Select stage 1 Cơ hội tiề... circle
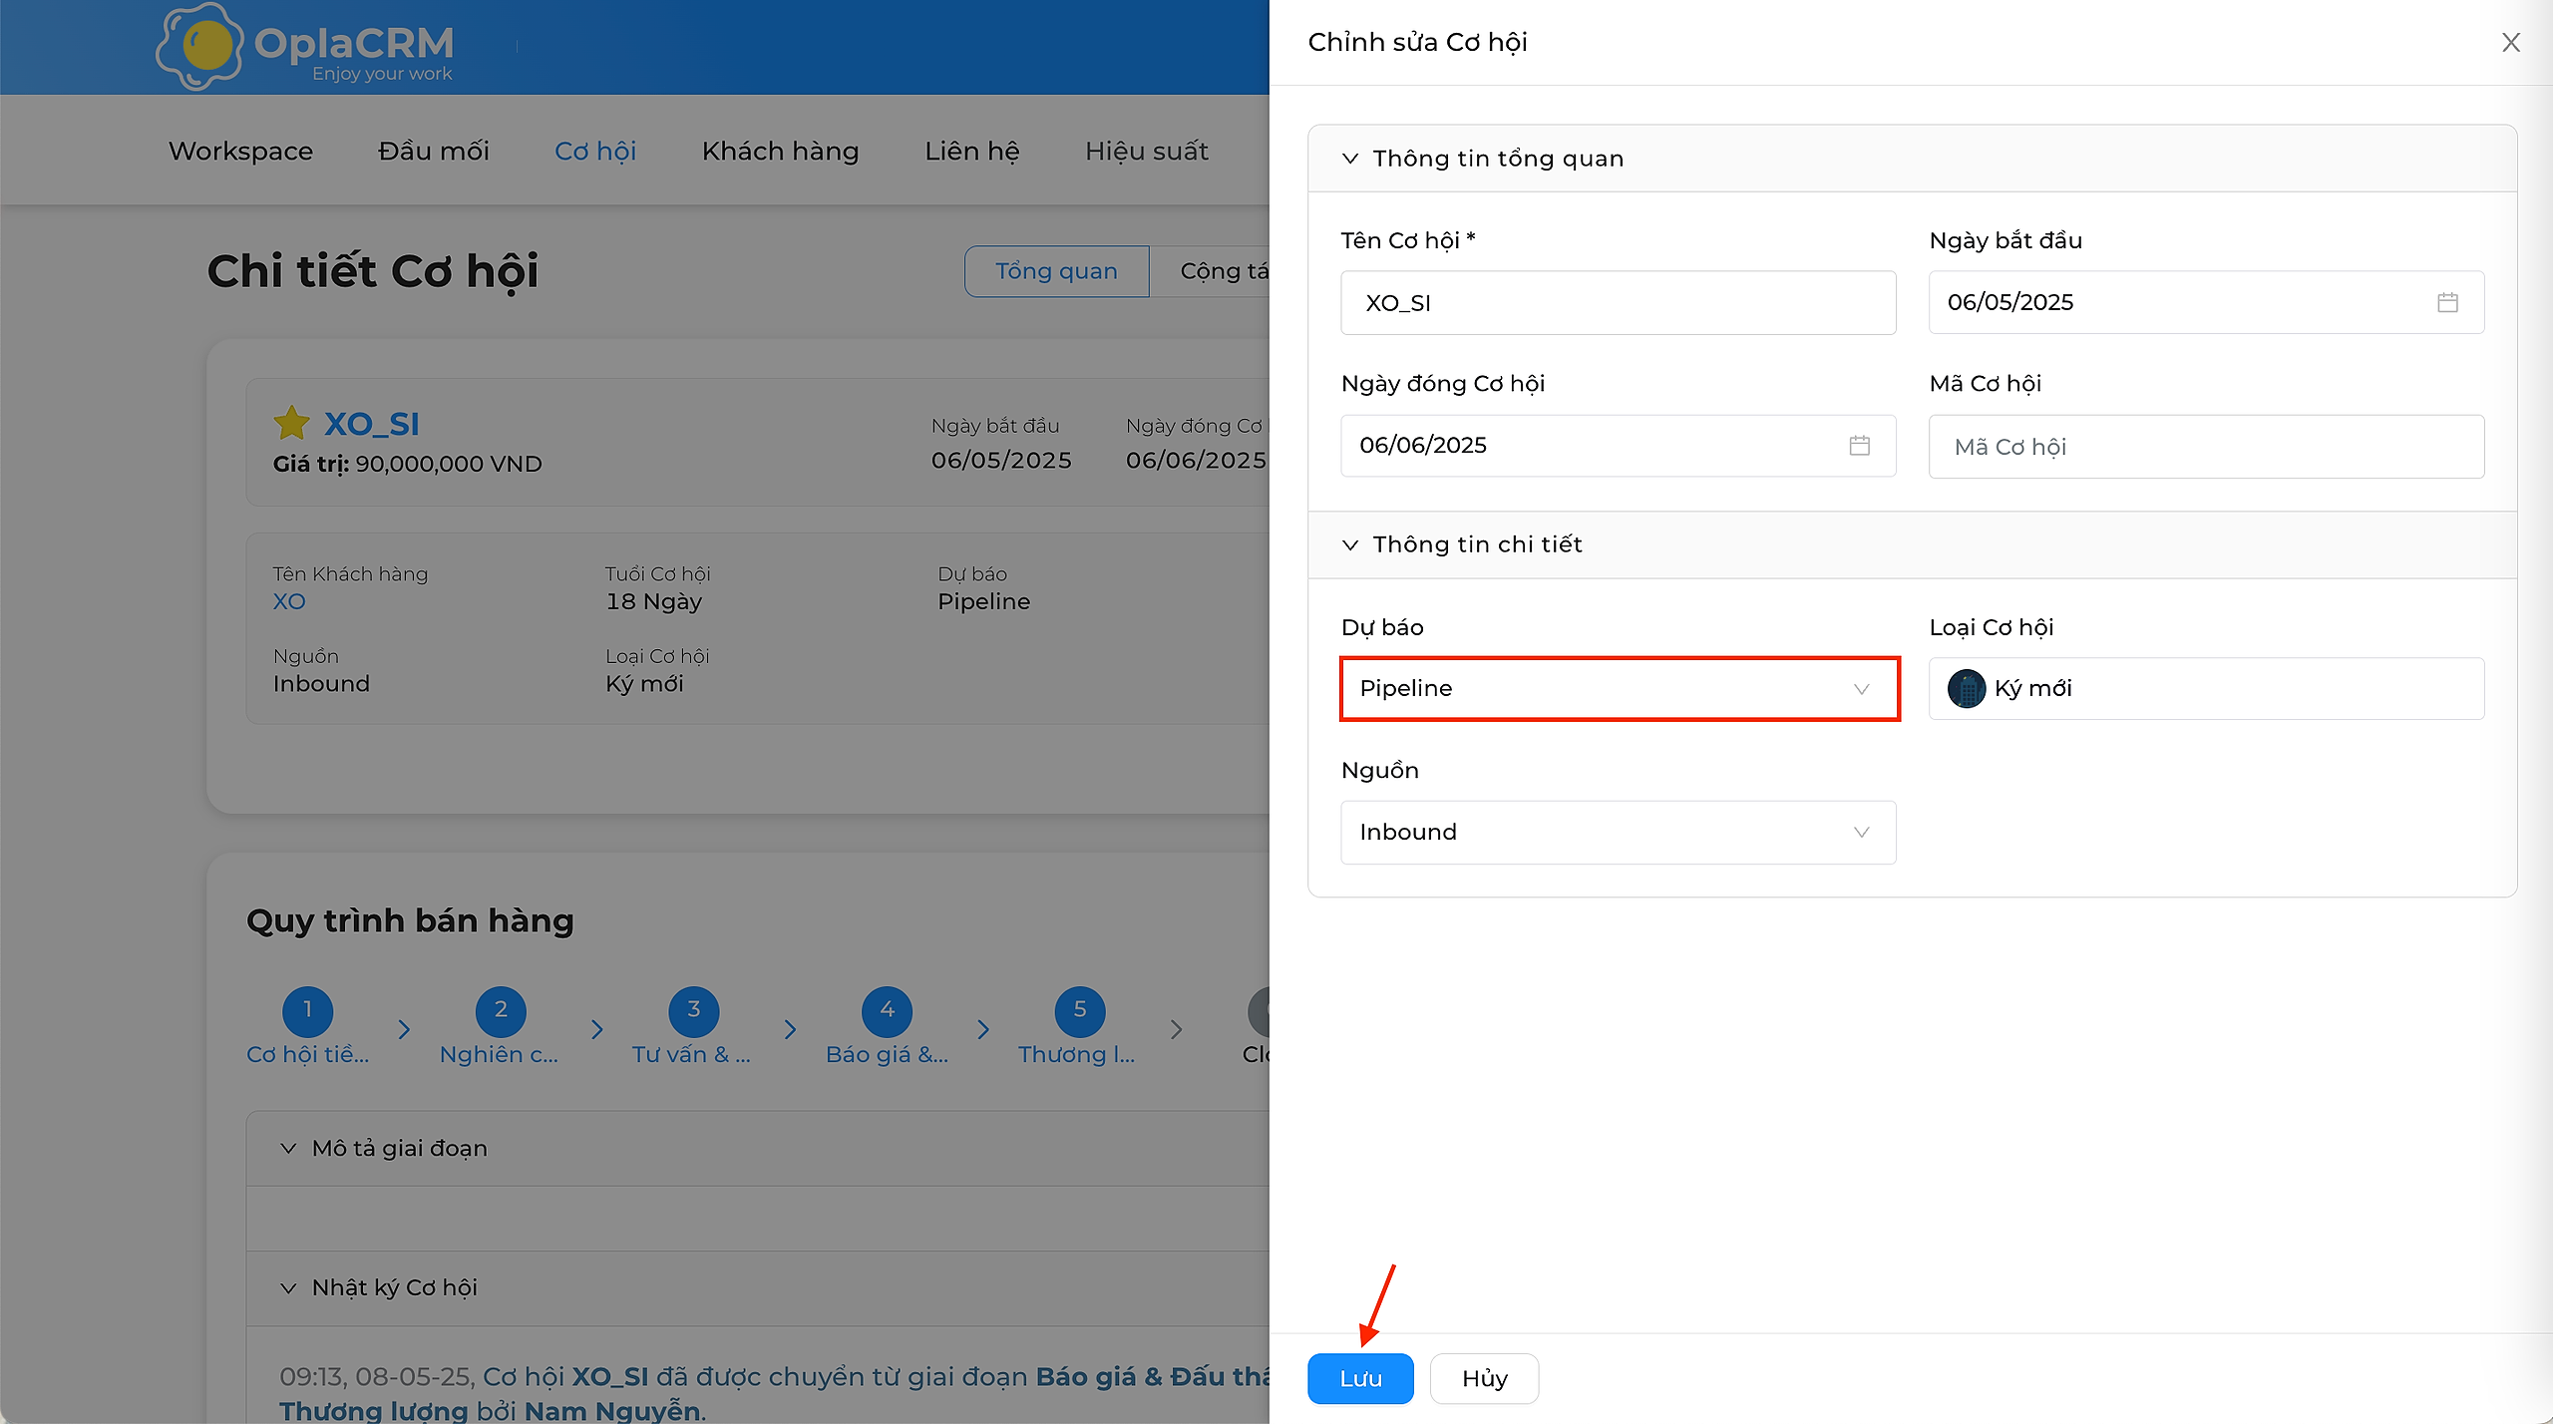The height and width of the screenshot is (1424, 2553). tap(307, 1010)
